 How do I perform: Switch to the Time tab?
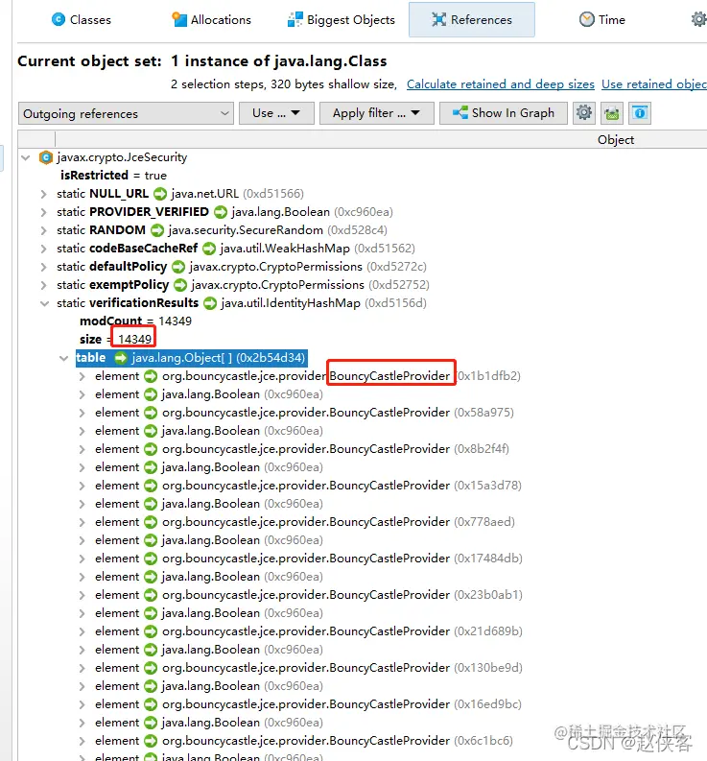point(602,20)
